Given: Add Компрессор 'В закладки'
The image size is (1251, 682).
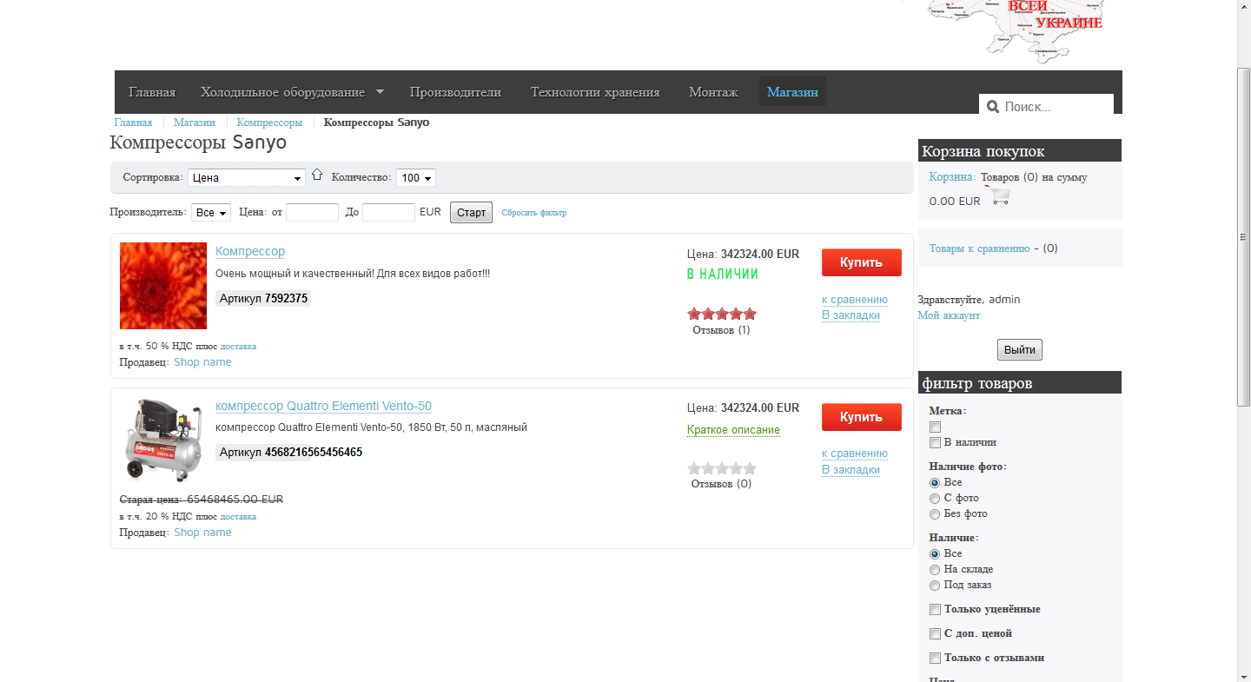Looking at the screenshot, I should click(x=851, y=315).
